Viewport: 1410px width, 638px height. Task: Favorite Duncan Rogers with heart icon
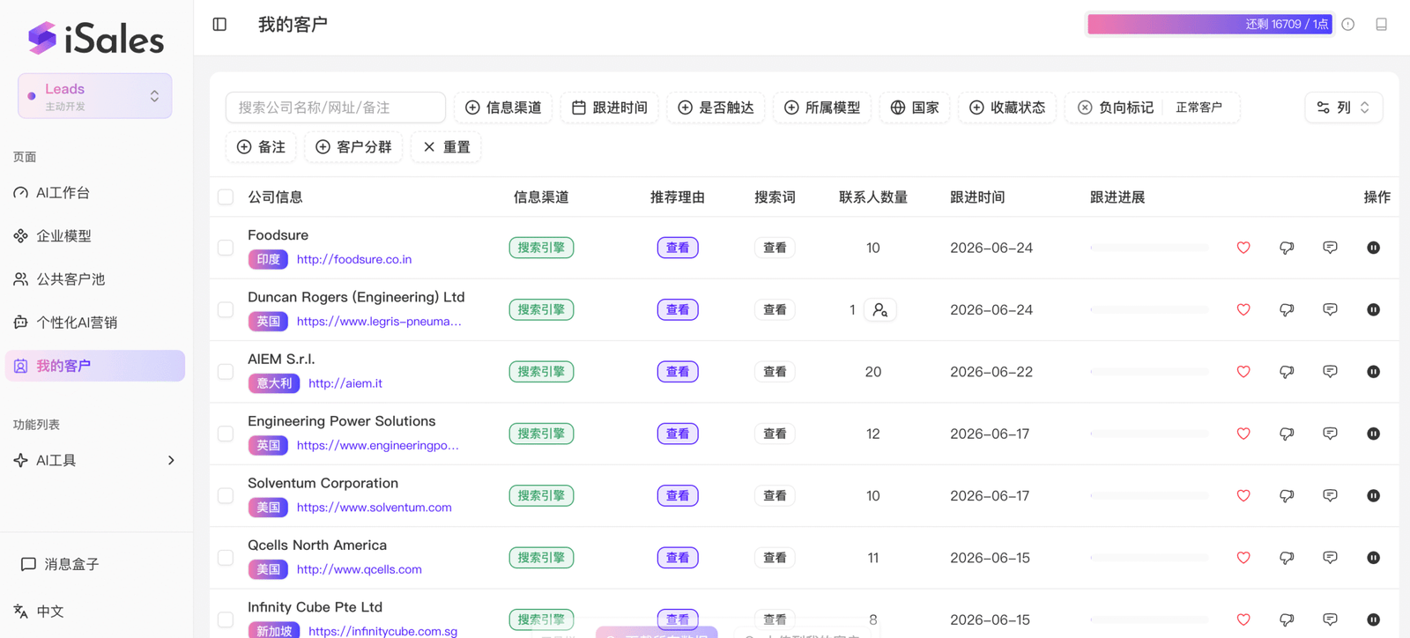pyautogui.click(x=1243, y=309)
